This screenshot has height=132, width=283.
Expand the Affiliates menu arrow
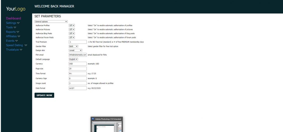click(19, 36)
